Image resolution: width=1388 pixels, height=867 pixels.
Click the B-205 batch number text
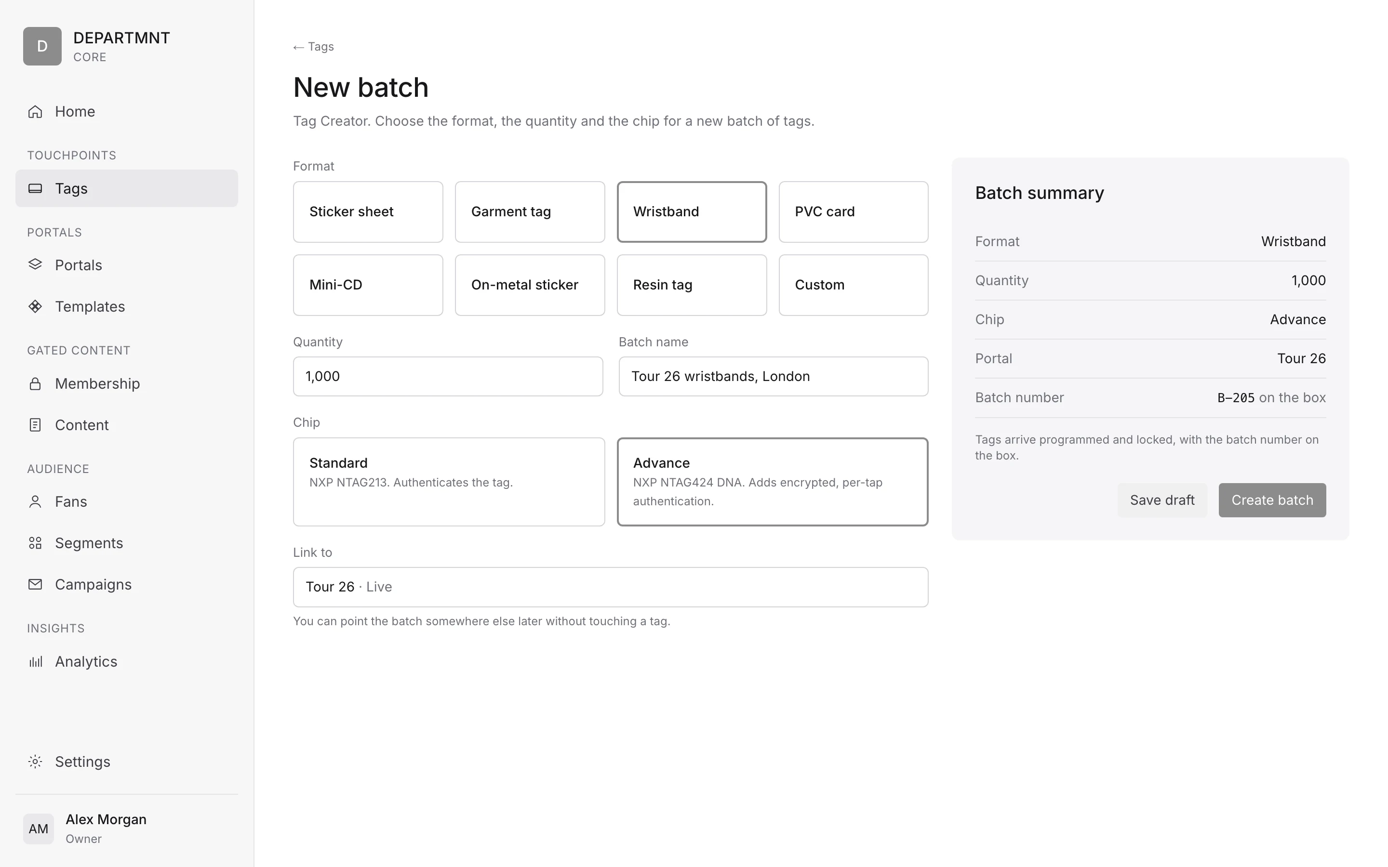click(x=1236, y=398)
